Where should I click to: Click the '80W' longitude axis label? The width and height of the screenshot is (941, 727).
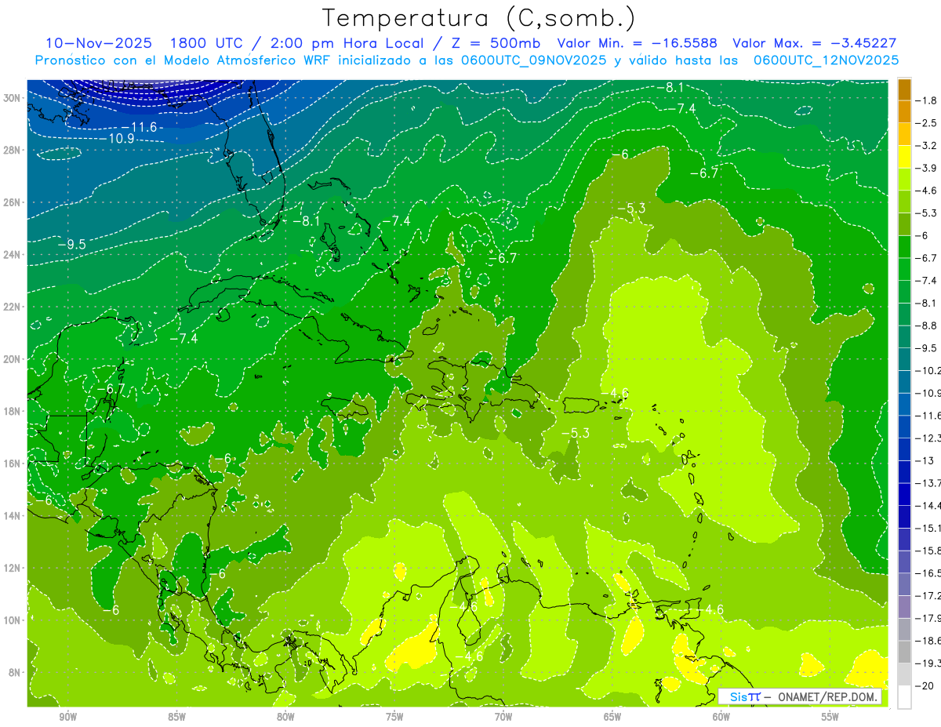click(x=285, y=717)
